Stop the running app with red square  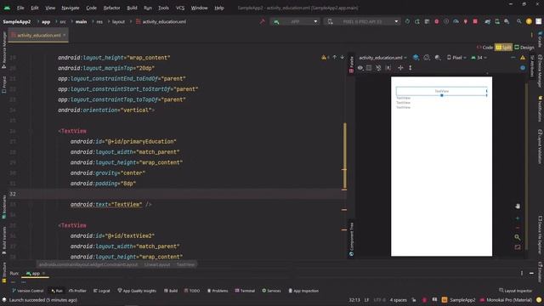pyautogui.click(x=475, y=21)
